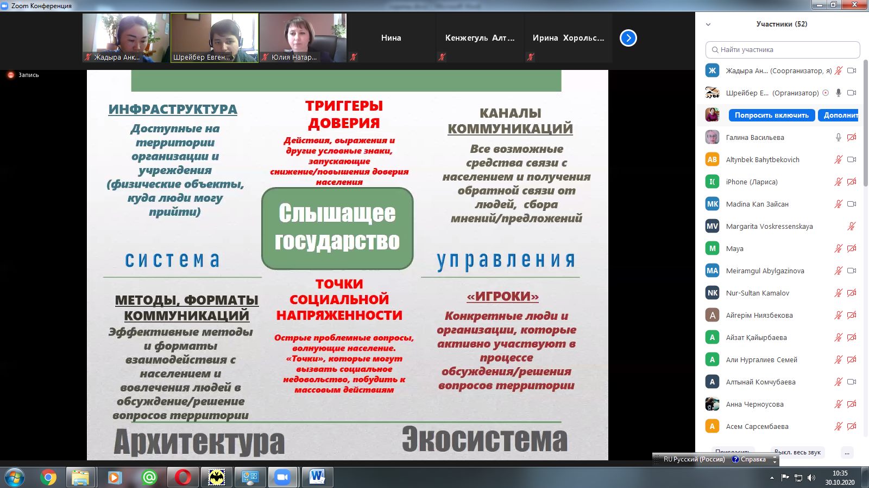Open Windows Media Player from the taskbar
869x488 pixels.
coord(116,478)
